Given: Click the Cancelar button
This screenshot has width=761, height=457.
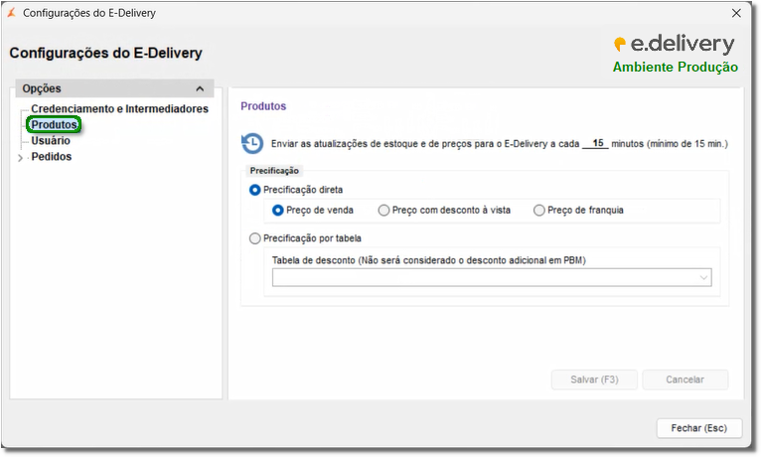Looking at the screenshot, I should (685, 380).
